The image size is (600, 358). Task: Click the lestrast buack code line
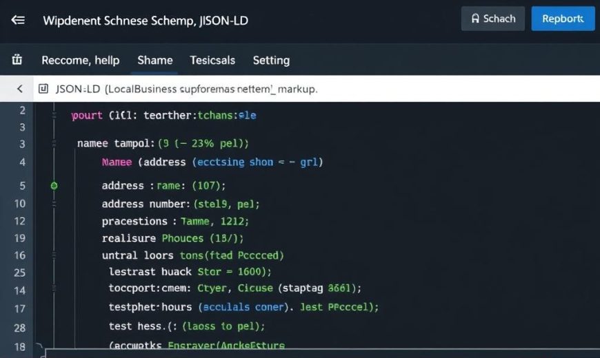pos(190,271)
